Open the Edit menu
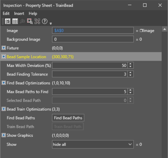 point(6,13)
